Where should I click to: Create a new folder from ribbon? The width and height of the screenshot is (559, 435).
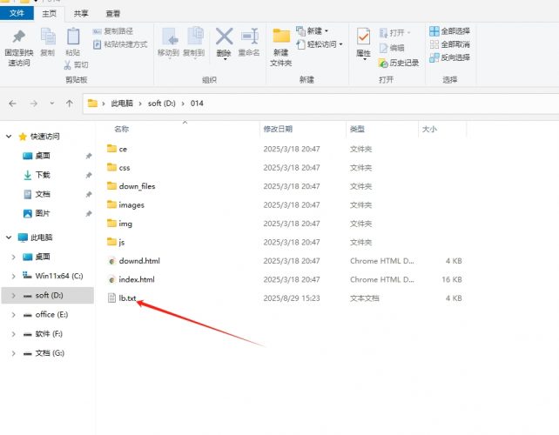[x=280, y=46]
